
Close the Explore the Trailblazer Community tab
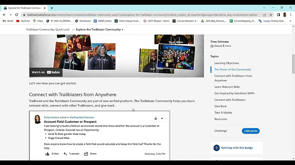(x=45, y=8)
